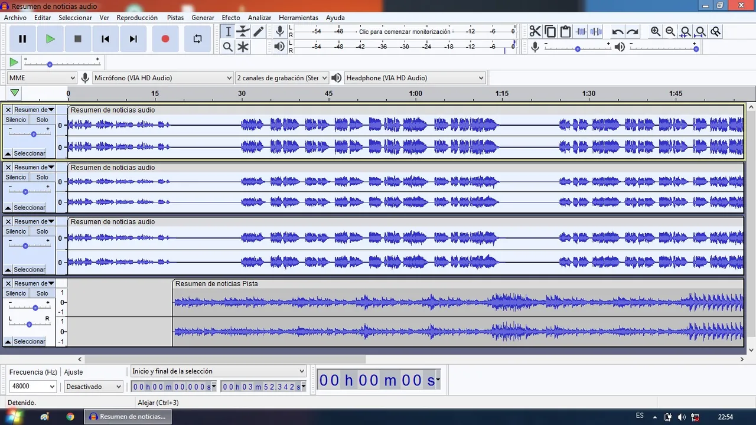Viewport: 756px width, 425px height.
Task: Click Seleccionar on the Pista track
Action: pos(30,342)
